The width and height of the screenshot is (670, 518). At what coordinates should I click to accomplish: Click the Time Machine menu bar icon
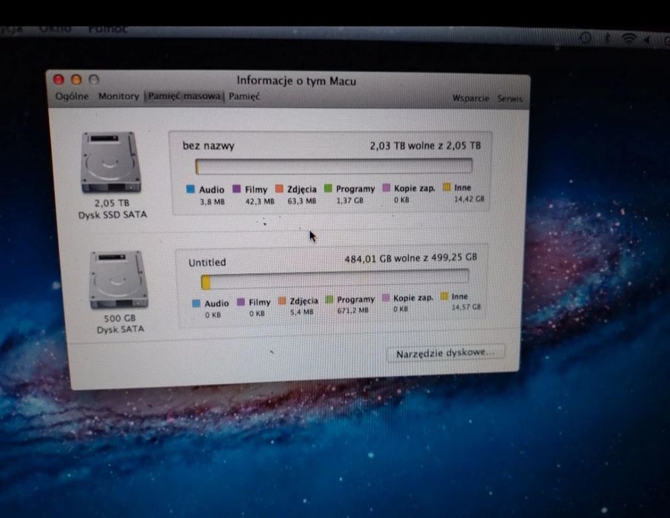pyautogui.click(x=586, y=38)
